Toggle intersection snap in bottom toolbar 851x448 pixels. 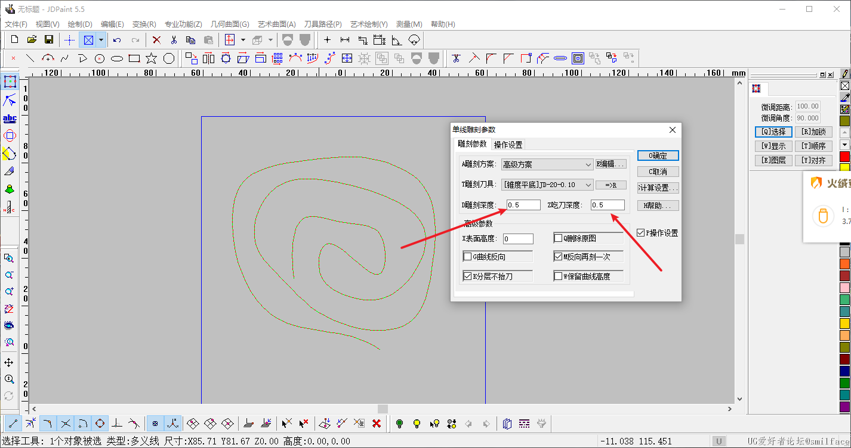[65, 424]
